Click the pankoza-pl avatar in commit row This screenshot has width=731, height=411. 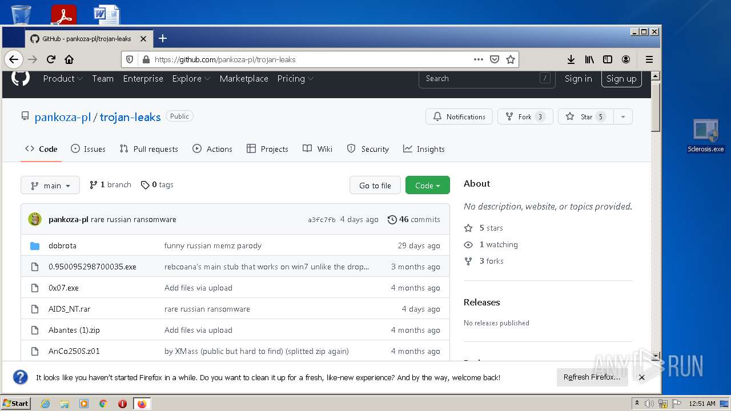pos(35,219)
